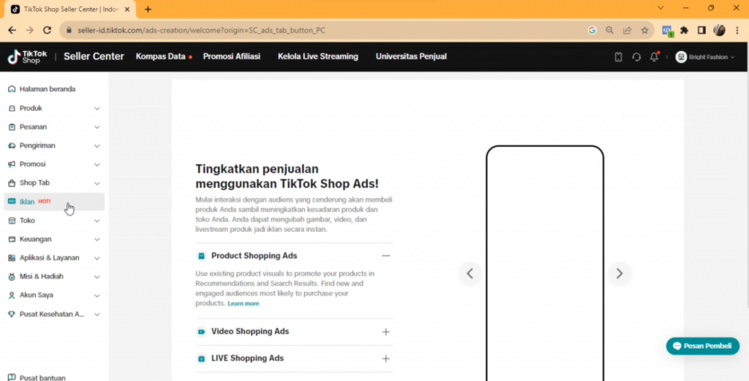Expand the Video Shopping Ads section

386,332
